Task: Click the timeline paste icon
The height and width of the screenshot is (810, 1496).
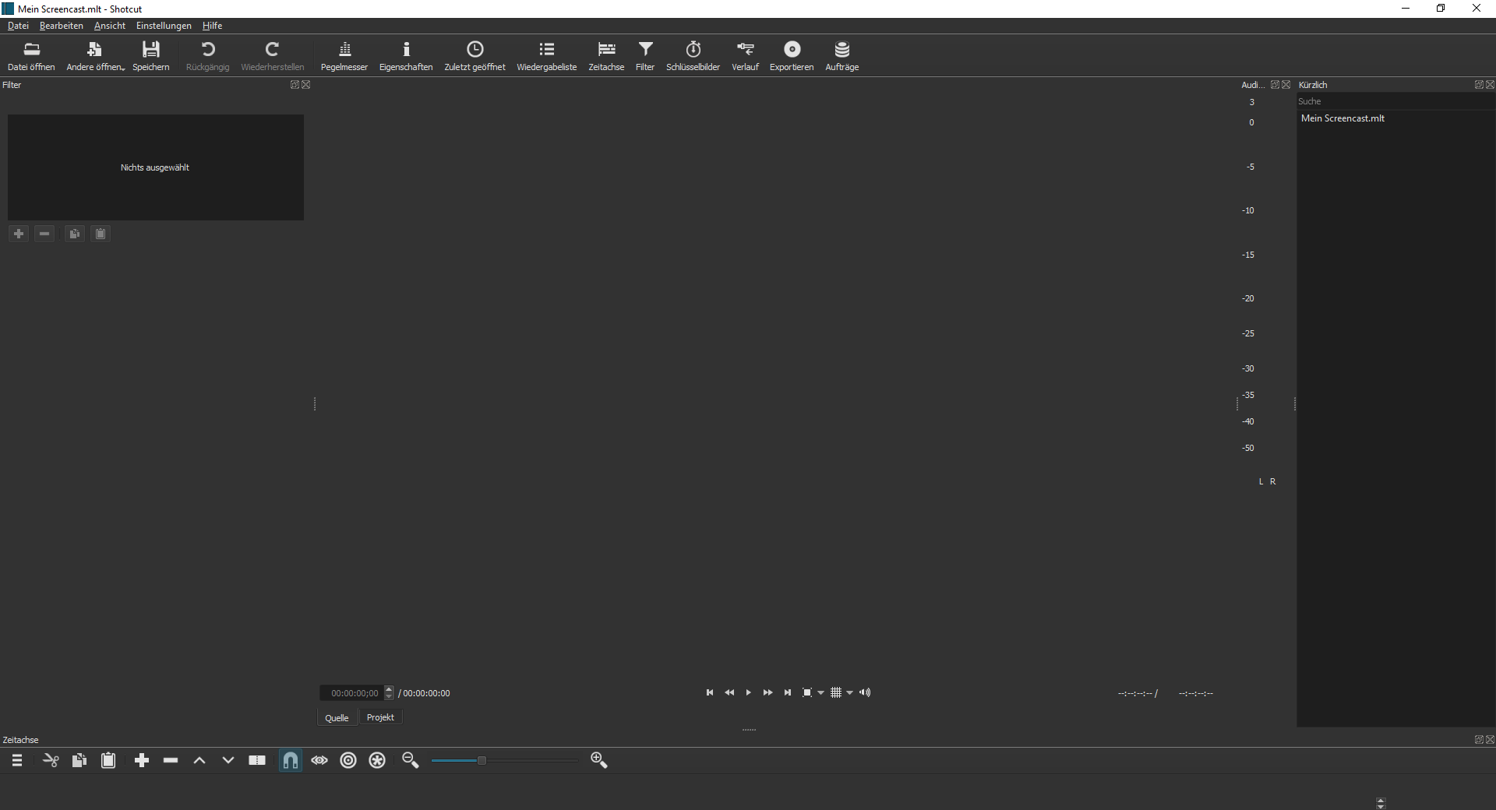Action: (108, 761)
